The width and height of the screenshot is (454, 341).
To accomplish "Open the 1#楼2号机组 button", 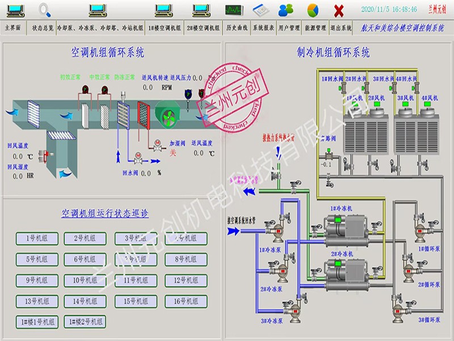I will coord(85,322).
